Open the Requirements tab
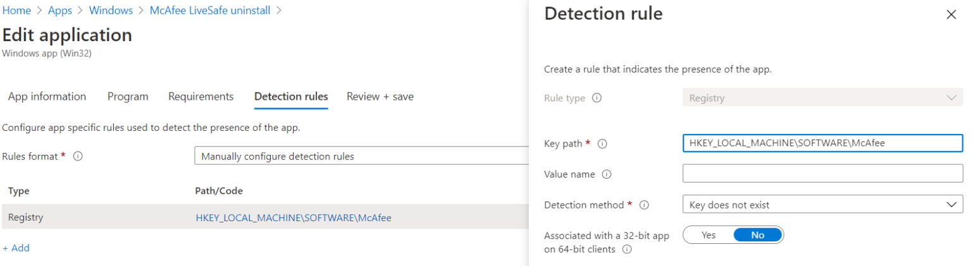 coord(201,97)
